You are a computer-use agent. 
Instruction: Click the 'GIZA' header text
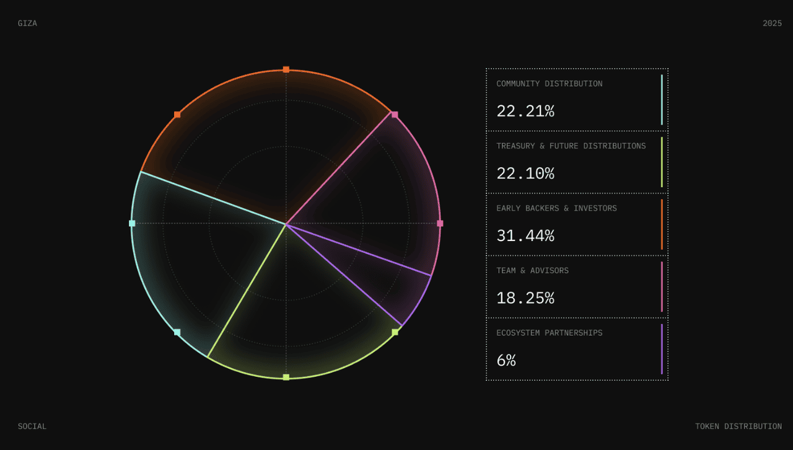pos(27,24)
